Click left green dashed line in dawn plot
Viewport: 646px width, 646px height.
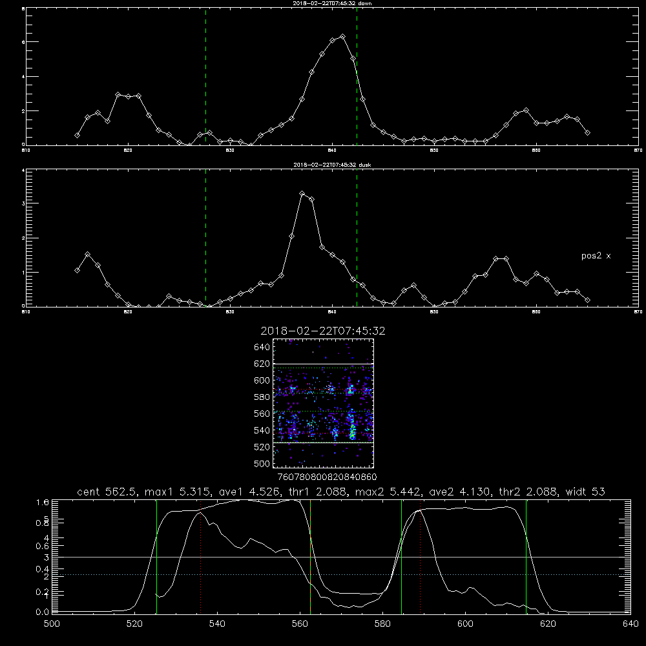(x=205, y=77)
